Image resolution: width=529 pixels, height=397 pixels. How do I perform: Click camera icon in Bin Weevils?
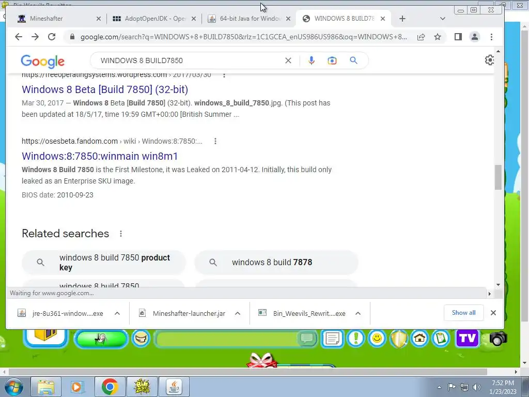click(x=497, y=339)
